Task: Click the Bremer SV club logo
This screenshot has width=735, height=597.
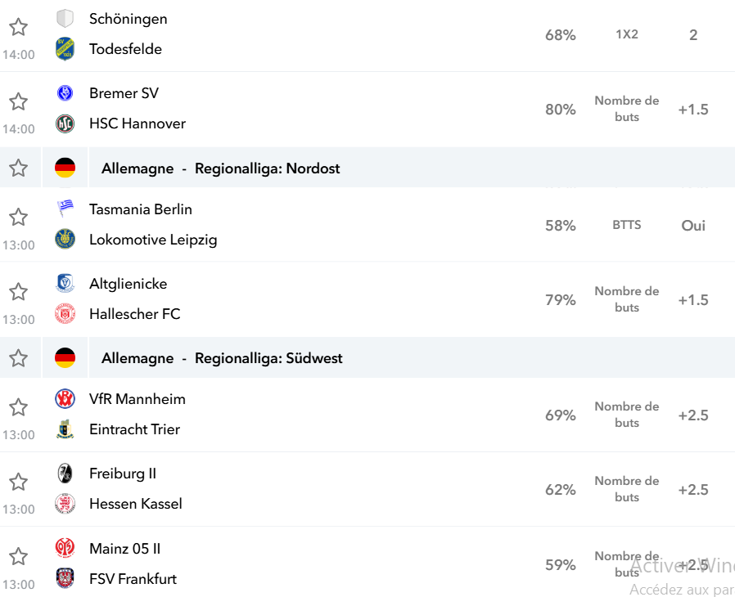Action: tap(65, 93)
